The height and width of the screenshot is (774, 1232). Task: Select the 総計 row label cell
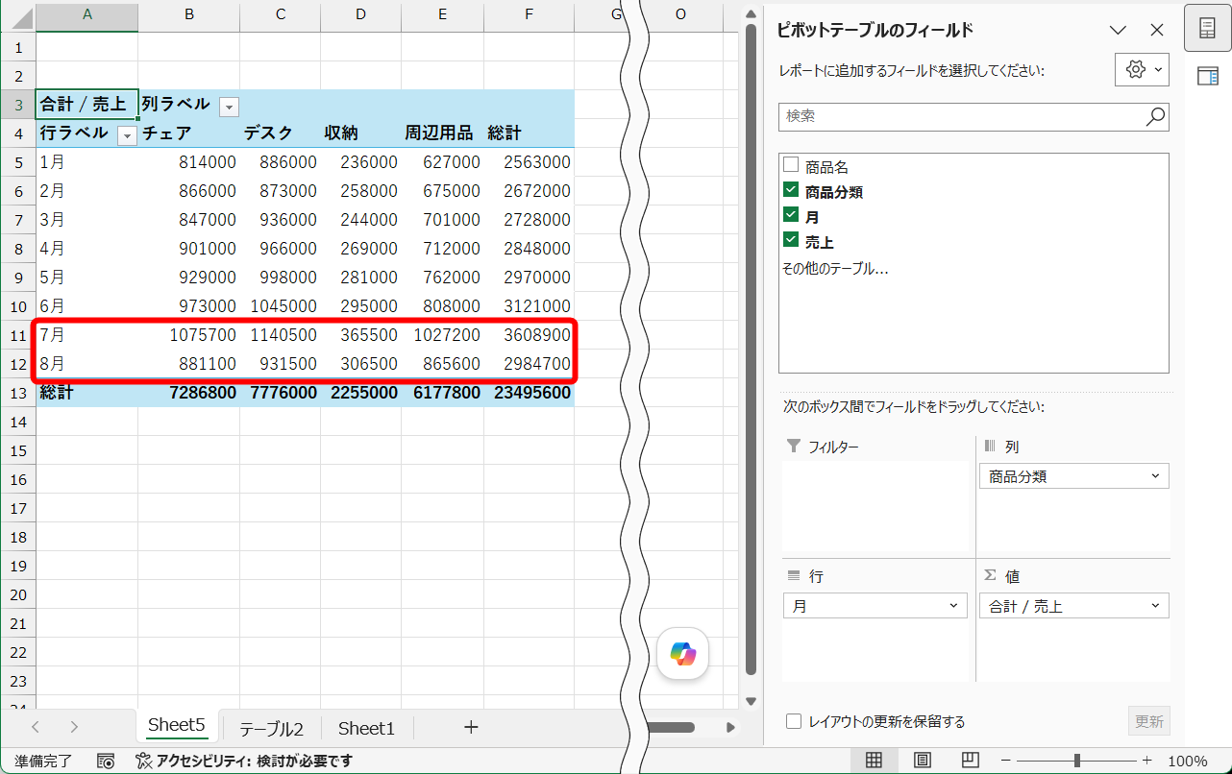pos(87,393)
